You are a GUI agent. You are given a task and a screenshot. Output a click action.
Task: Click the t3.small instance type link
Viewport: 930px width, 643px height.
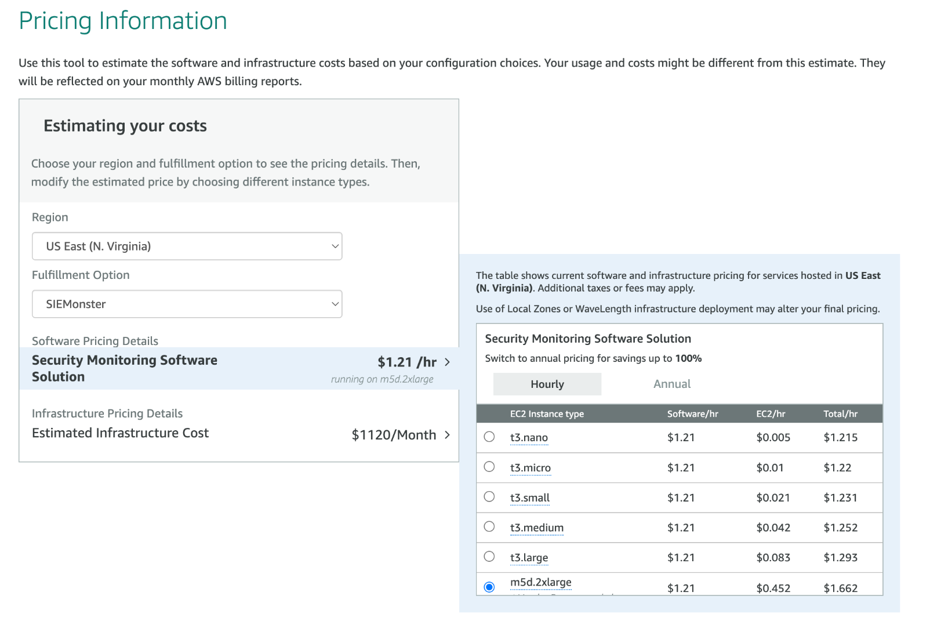point(529,498)
